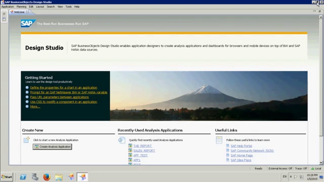Viewport: 324px width, 182px height.
Task: Click the Create New document icon
Action: tap(27, 140)
